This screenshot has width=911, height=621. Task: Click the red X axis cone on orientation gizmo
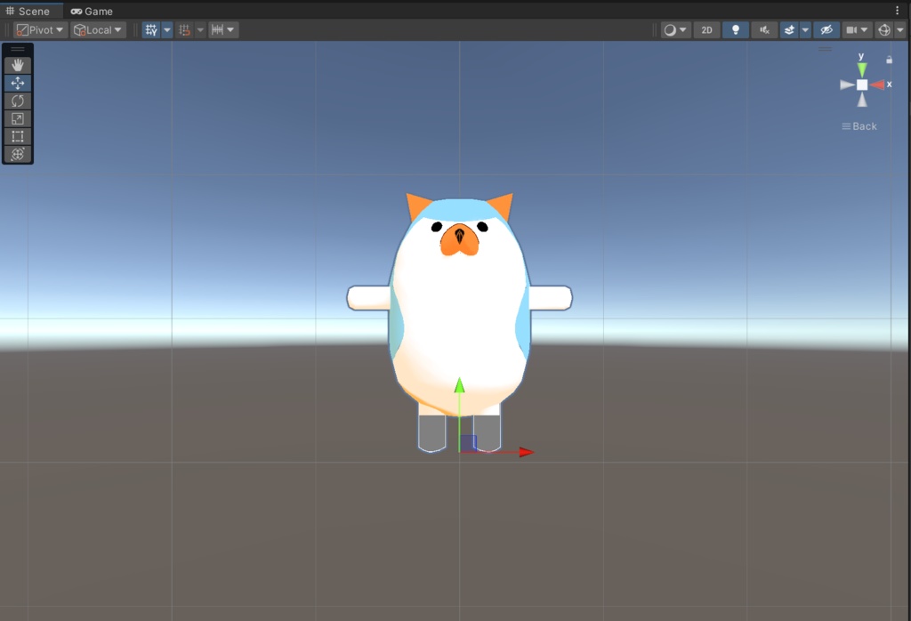coord(877,85)
